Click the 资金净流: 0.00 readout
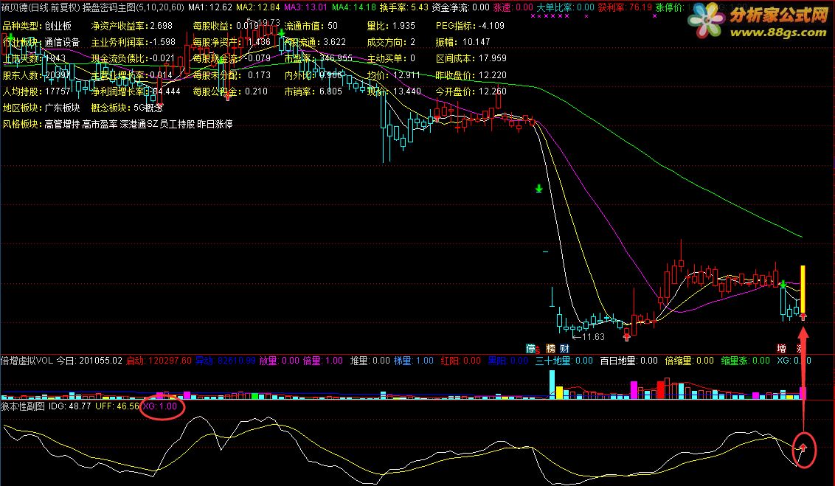 pyautogui.click(x=460, y=7)
